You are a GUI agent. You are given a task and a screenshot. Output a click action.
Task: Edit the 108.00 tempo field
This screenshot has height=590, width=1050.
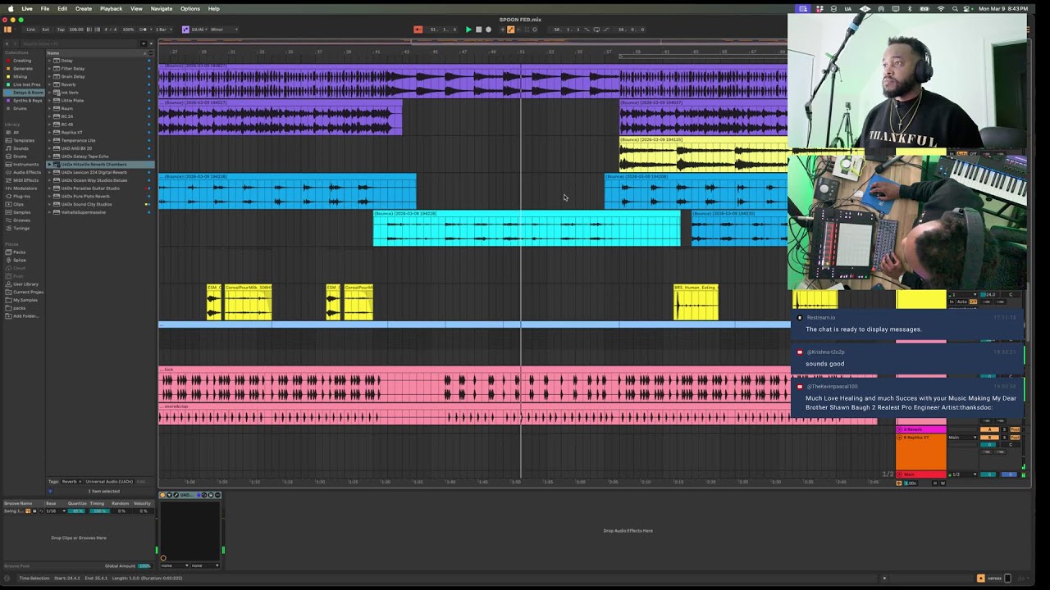pyautogui.click(x=76, y=29)
